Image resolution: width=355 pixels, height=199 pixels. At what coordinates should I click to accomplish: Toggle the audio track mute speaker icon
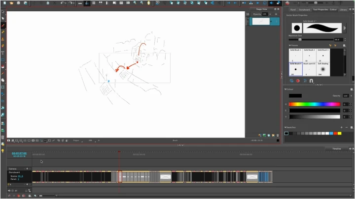tap(9, 190)
